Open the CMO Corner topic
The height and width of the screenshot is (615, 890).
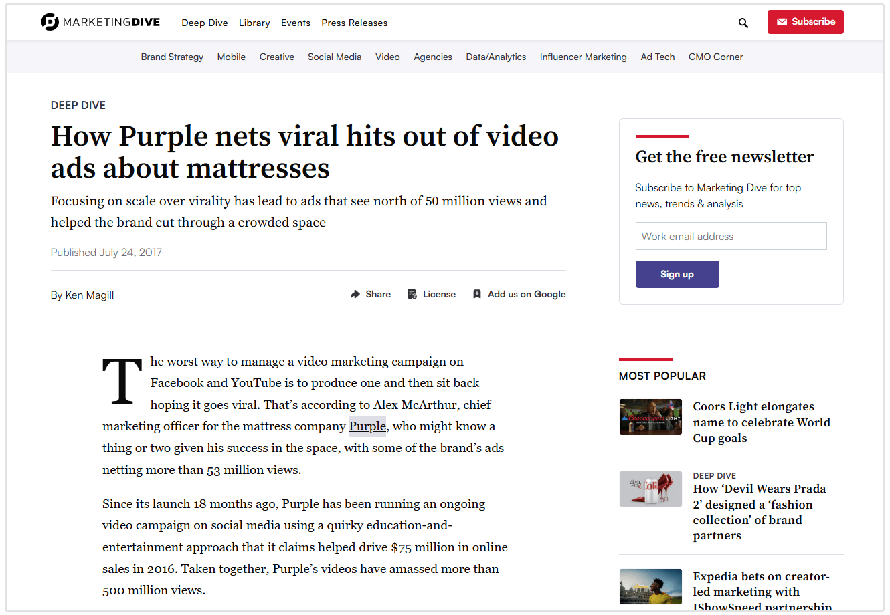(x=716, y=57)
